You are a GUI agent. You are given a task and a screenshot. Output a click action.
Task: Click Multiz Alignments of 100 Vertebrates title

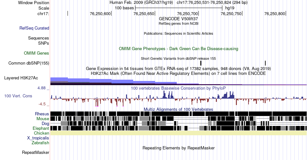(x=178, y=109)
